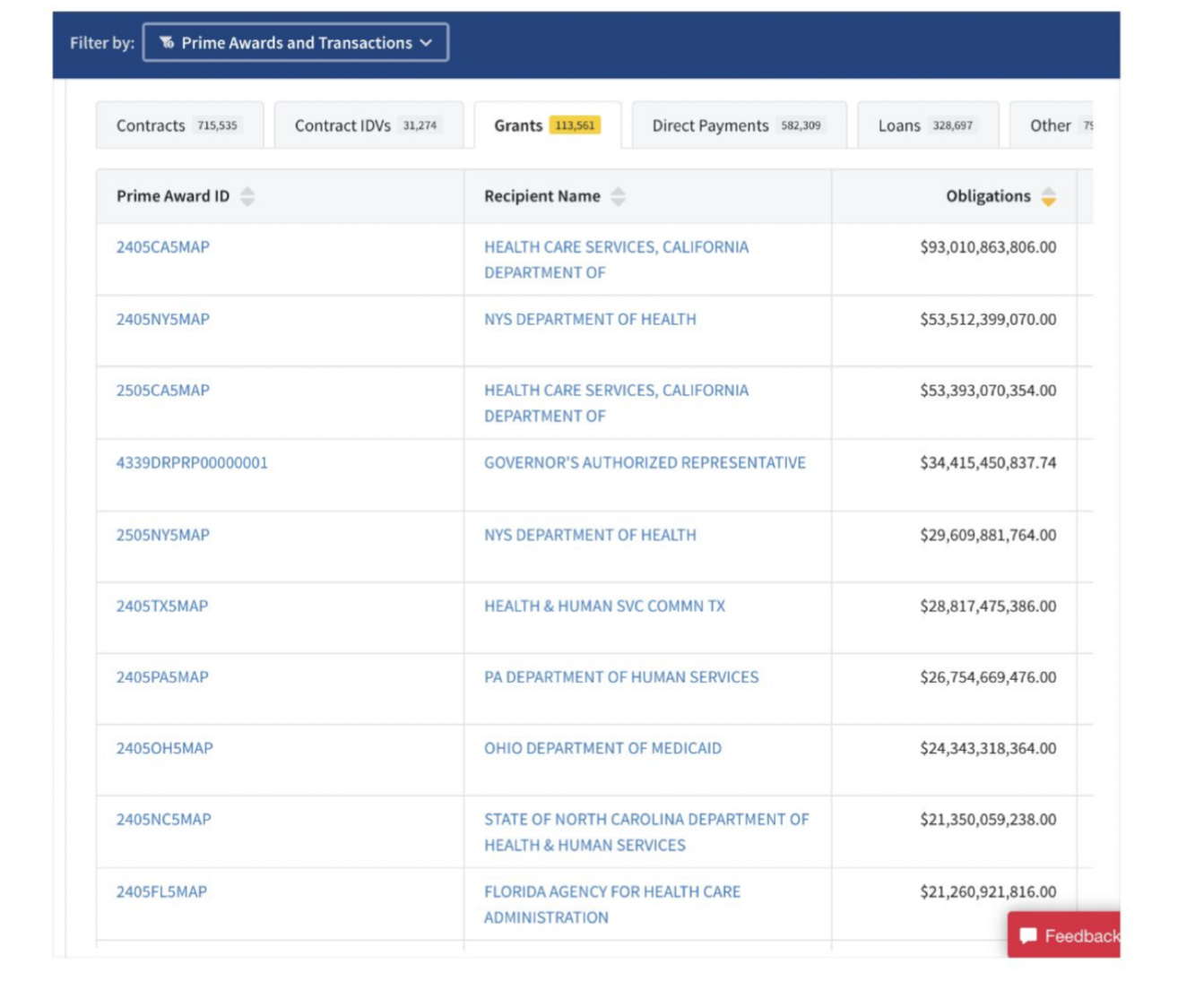Switch to the Contracts tab

pyautogui.click(x=179, y=125)
